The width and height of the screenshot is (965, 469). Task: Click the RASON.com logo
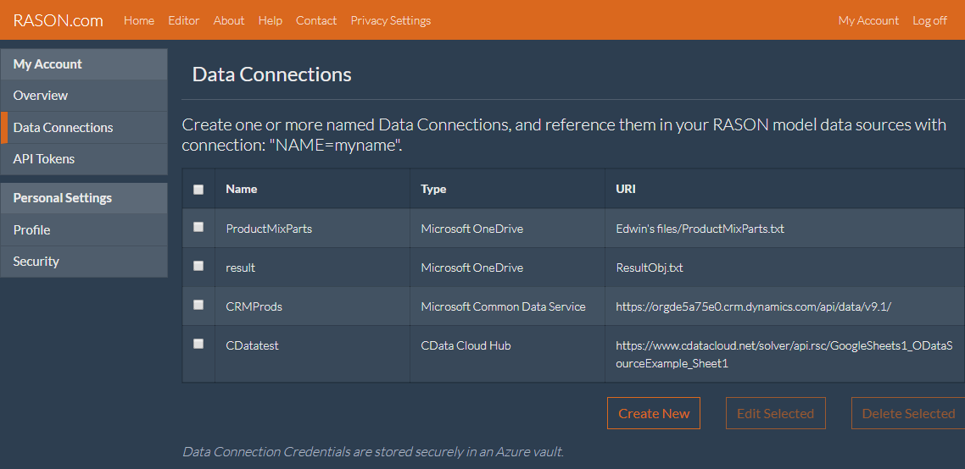58,20
